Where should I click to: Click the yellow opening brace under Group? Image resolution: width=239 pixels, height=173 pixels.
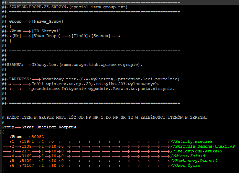(x=3, y=132)
